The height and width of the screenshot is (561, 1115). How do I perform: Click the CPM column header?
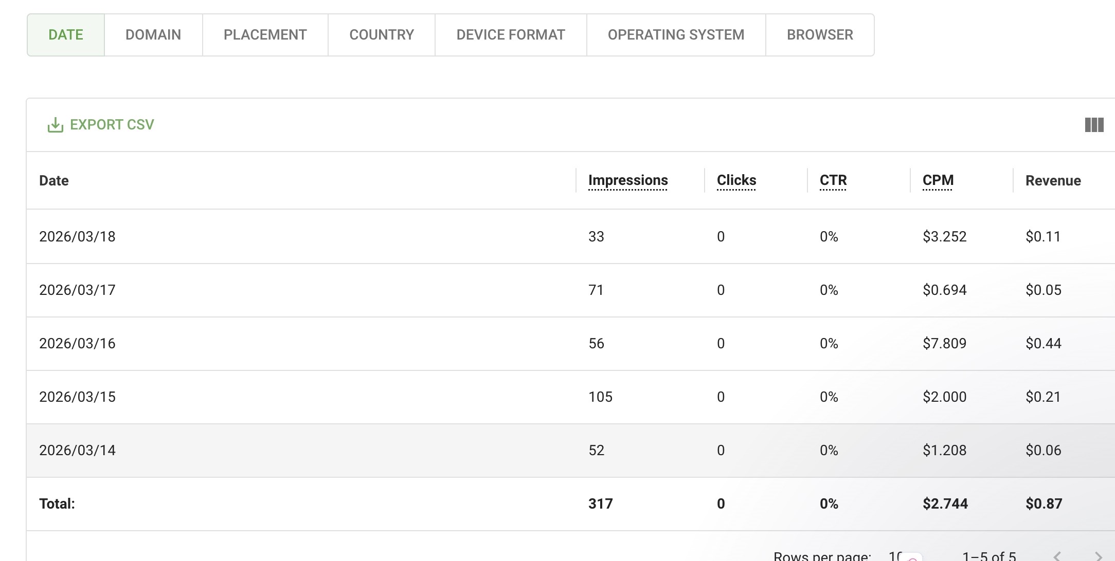click(x=938, y=180)
